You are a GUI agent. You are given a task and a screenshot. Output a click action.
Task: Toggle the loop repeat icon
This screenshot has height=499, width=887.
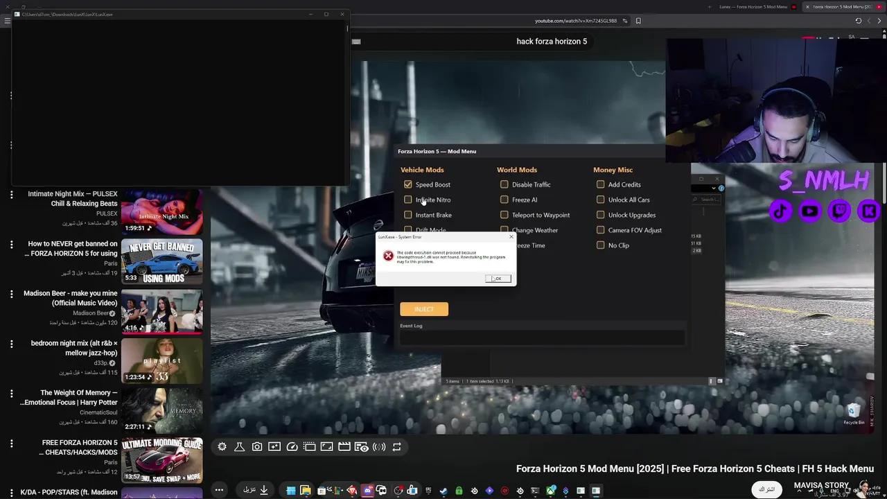pos(396,447)
